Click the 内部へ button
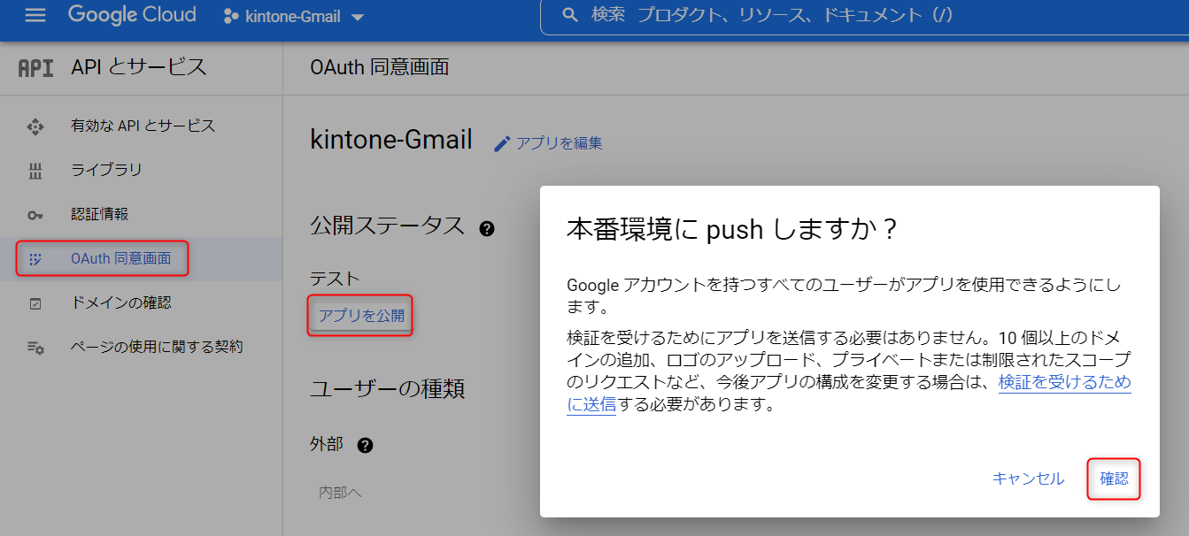The width and height of the screenshot is (1189, 536). (341, 492)
